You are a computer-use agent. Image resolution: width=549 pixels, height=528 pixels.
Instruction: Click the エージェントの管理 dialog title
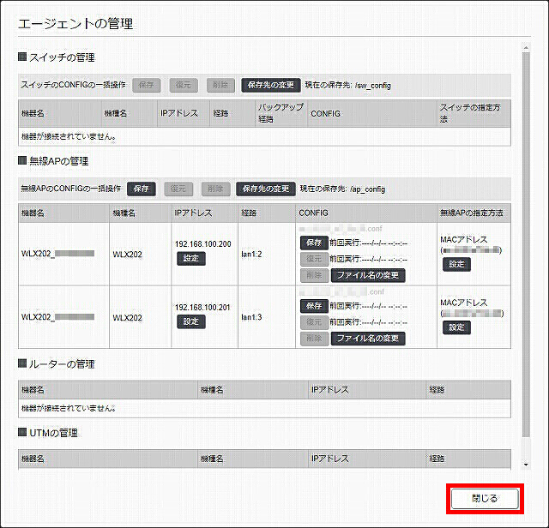(75, 24)
